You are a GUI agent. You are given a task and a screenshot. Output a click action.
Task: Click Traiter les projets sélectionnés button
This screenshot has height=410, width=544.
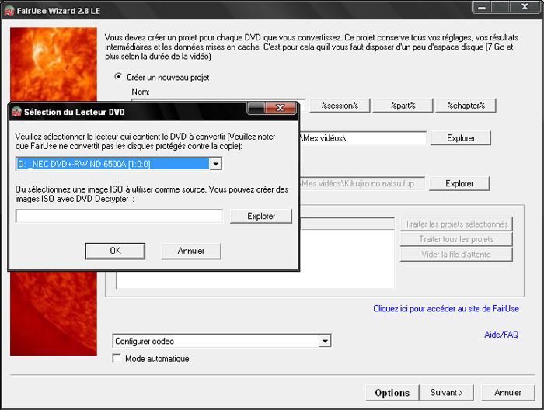pos(456,224)
